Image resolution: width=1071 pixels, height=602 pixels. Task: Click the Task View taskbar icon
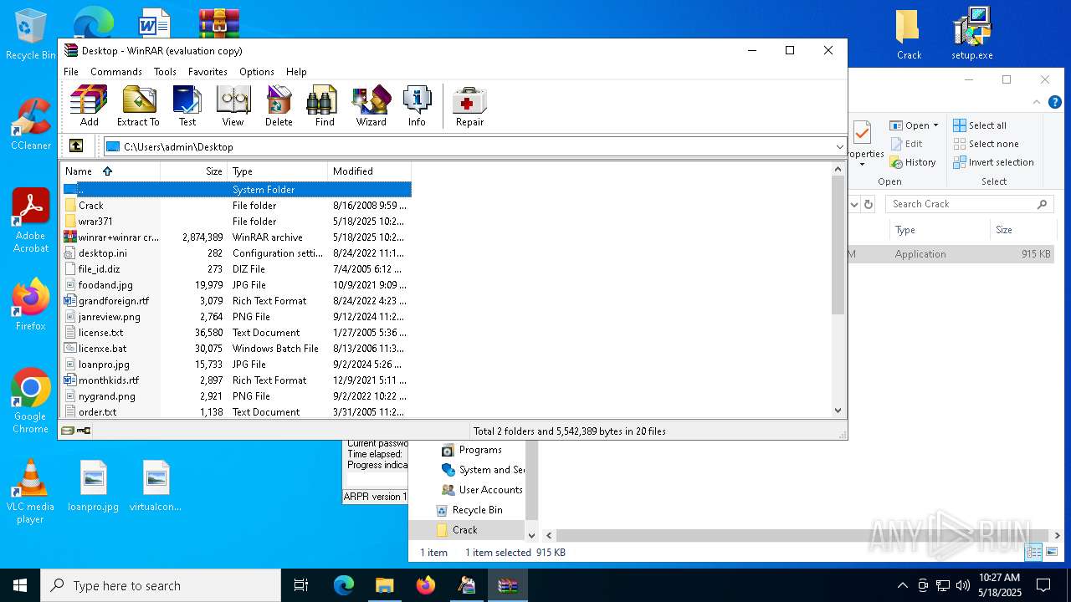click(x=301, y=585)
